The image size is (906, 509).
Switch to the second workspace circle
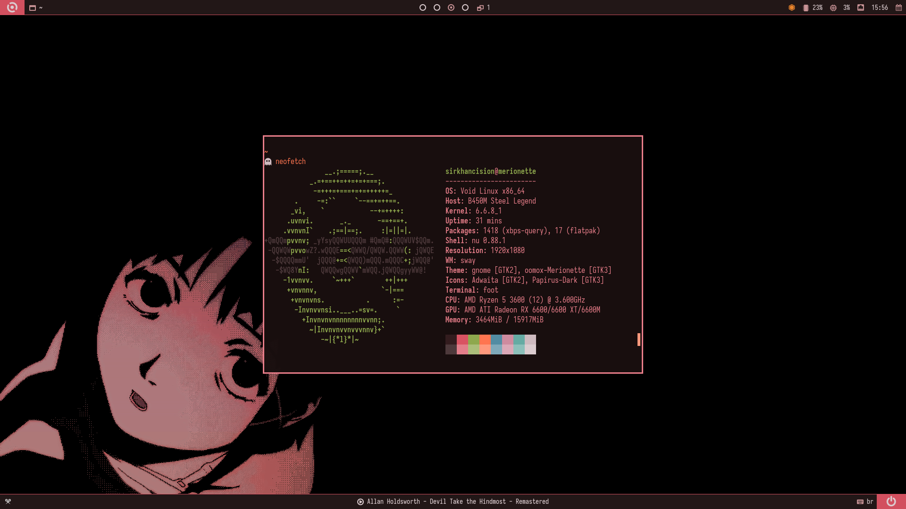point(437,8)
